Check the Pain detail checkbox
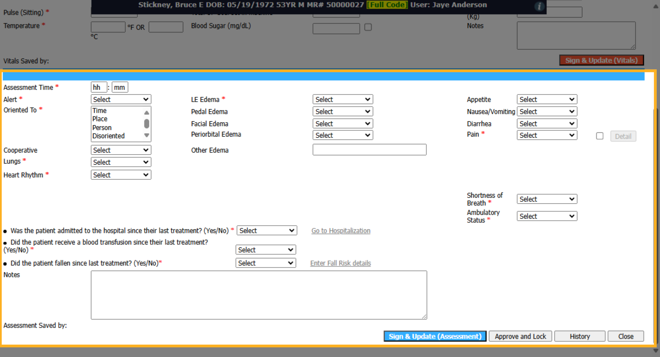The width and height of the screenshot is (660, 357). tap(600, 136)
